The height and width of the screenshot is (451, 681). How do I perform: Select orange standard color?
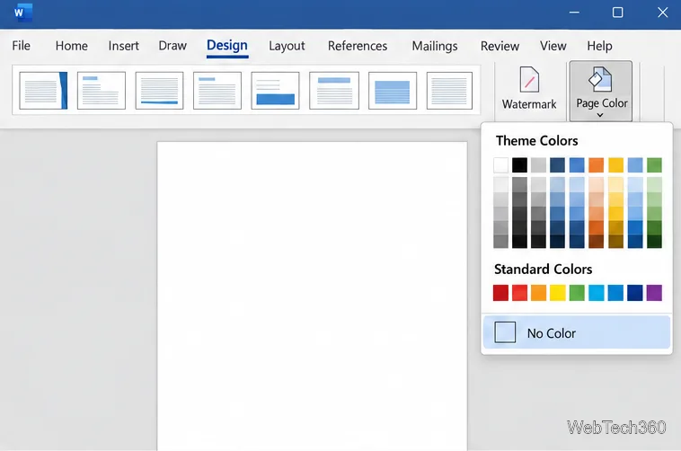click(x=538, y=293)
